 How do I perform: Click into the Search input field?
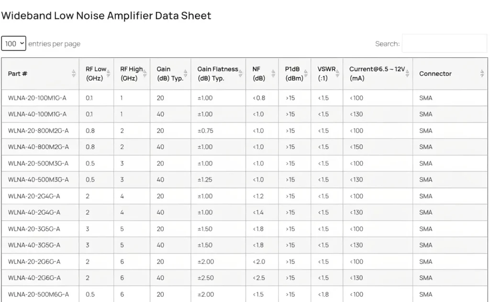[444, 43]
